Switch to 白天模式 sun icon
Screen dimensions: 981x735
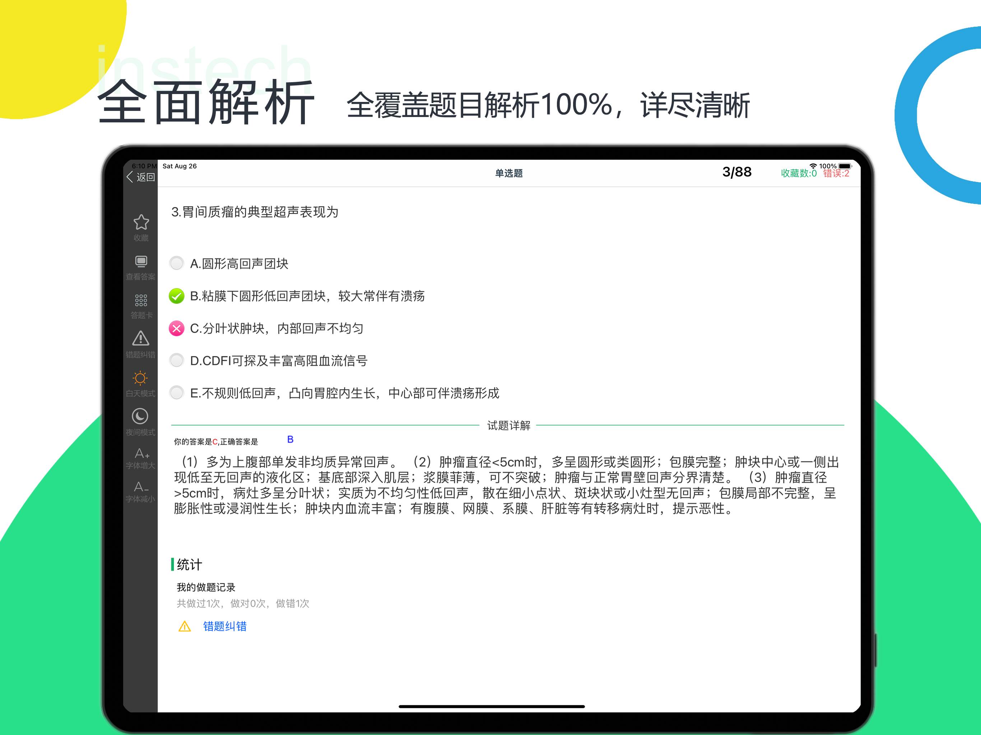tap(140, 378)
